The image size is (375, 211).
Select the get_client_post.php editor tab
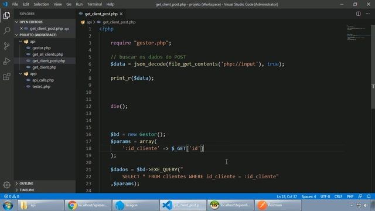pos(101,14)
